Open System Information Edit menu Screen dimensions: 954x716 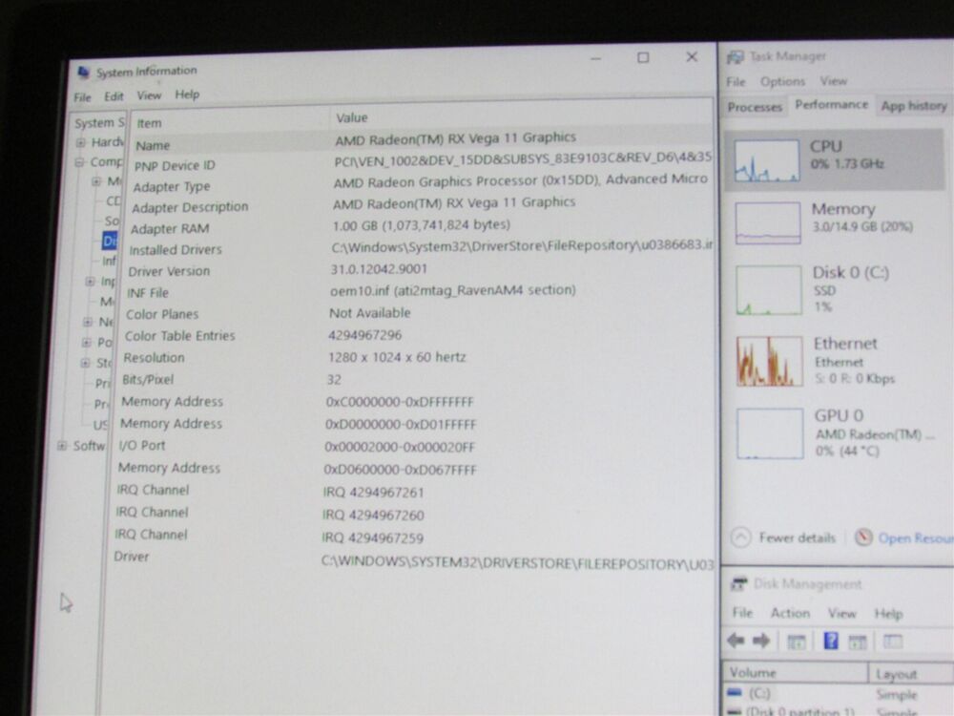pos(114,96)
